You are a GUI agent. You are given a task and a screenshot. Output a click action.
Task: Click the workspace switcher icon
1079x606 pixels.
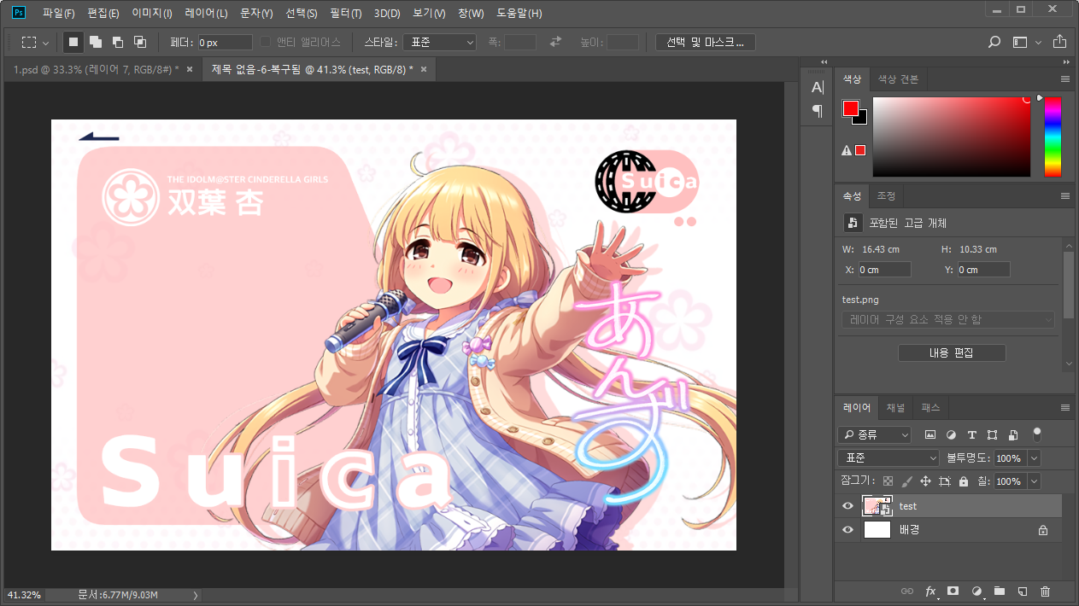click(1019, 42)
